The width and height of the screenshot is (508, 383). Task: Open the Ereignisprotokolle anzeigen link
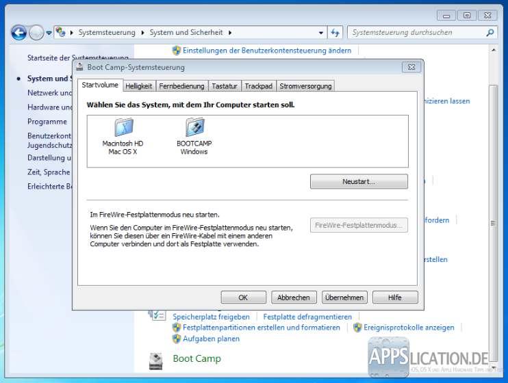coord(409,328)
